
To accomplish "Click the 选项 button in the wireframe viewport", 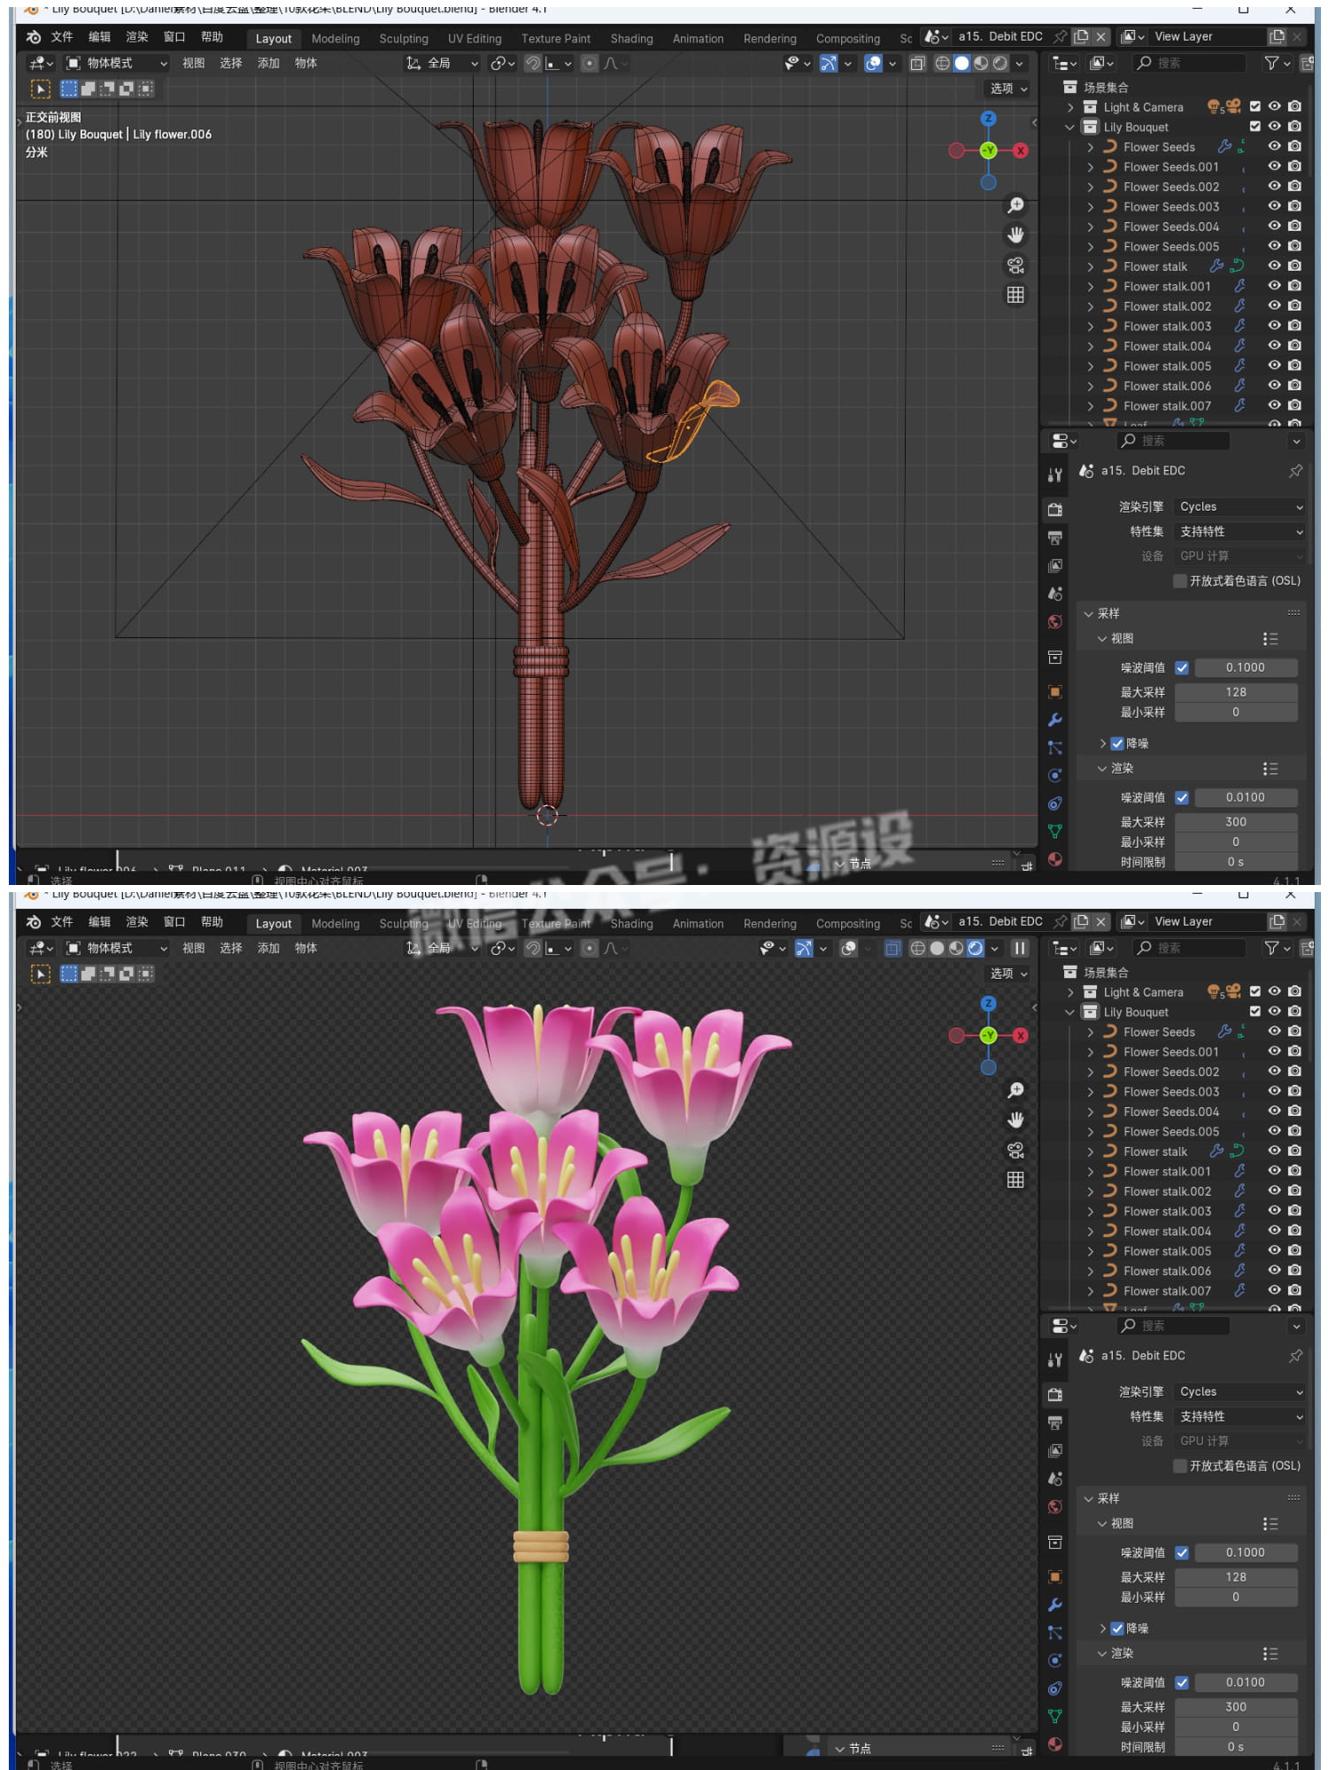I will tap(1008, 88).
